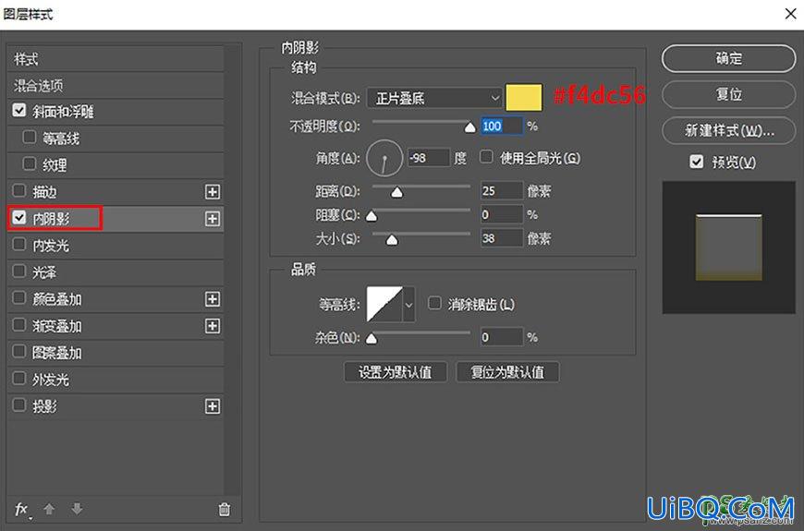Click the 确定 button
Image resolution: width=804 pixels, height=531 pixels.
pyautogui.click(x=728, y=58)
